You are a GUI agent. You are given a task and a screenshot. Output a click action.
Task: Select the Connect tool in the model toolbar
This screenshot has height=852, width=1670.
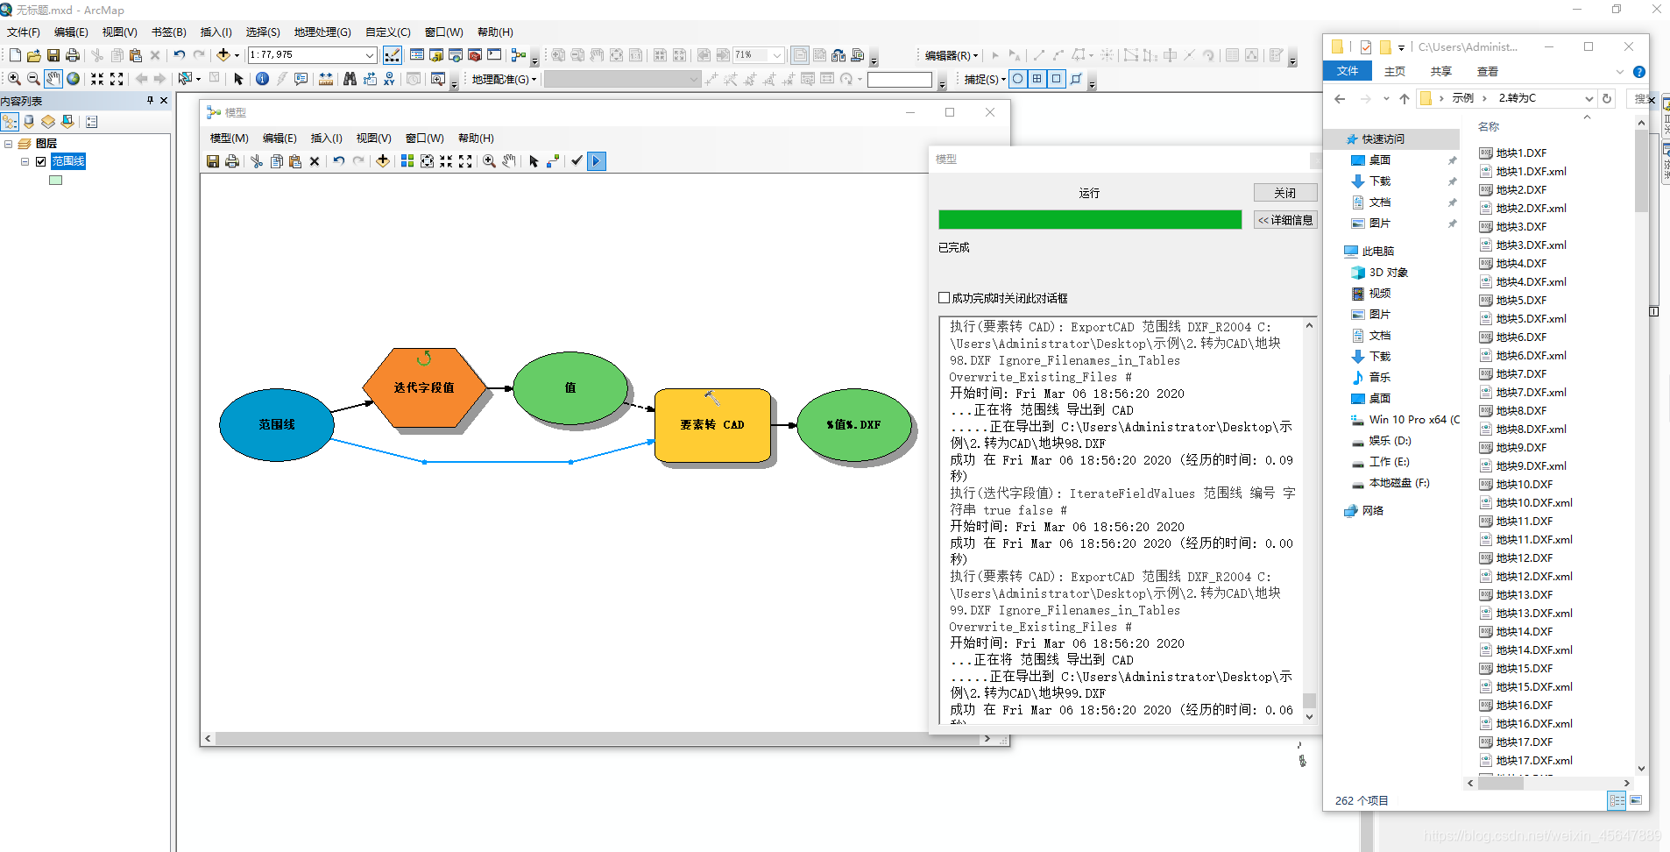coord(553,161)
